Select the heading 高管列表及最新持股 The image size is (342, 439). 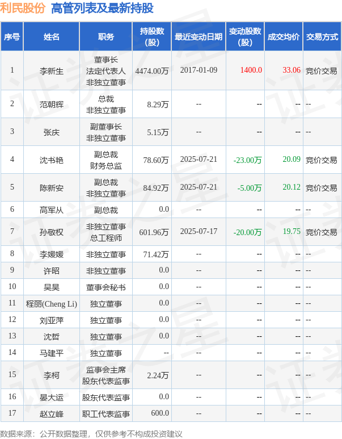click(x=102, y=8)
